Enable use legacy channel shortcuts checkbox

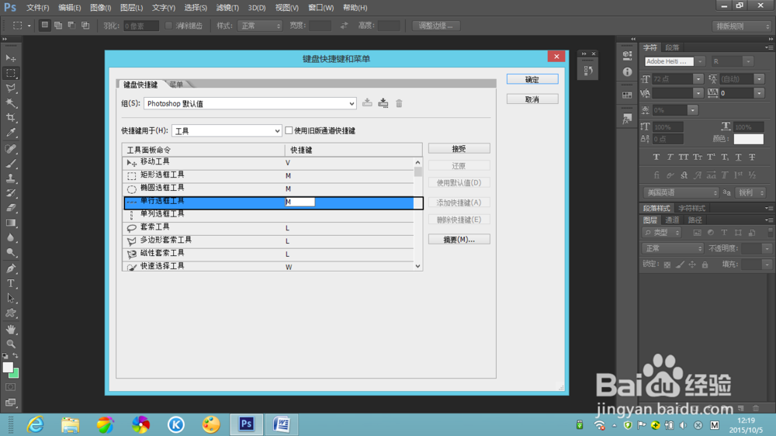(289, 130)
